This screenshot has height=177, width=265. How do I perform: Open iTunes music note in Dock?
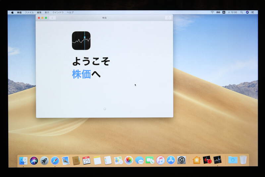click(x=160, y=160)
